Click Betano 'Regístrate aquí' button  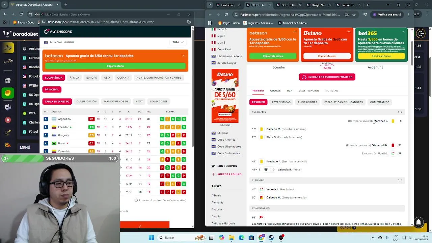(x=327, y=56)
